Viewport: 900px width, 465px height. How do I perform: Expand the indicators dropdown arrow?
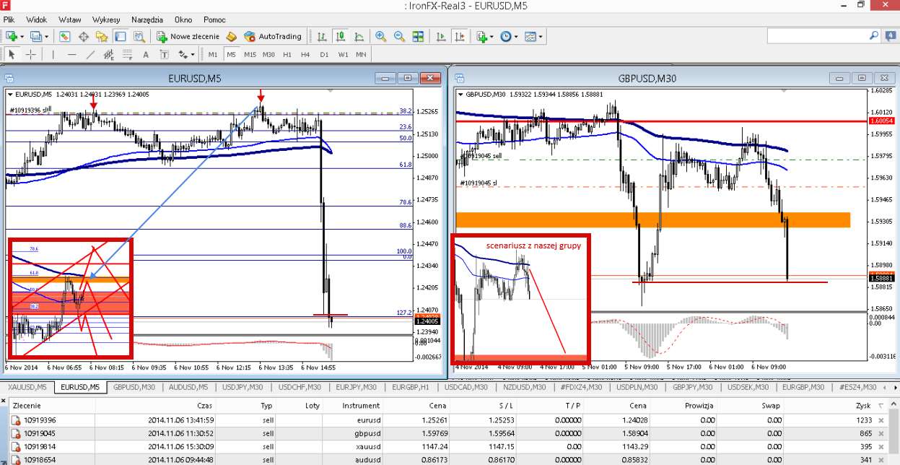tap(491, 36)
